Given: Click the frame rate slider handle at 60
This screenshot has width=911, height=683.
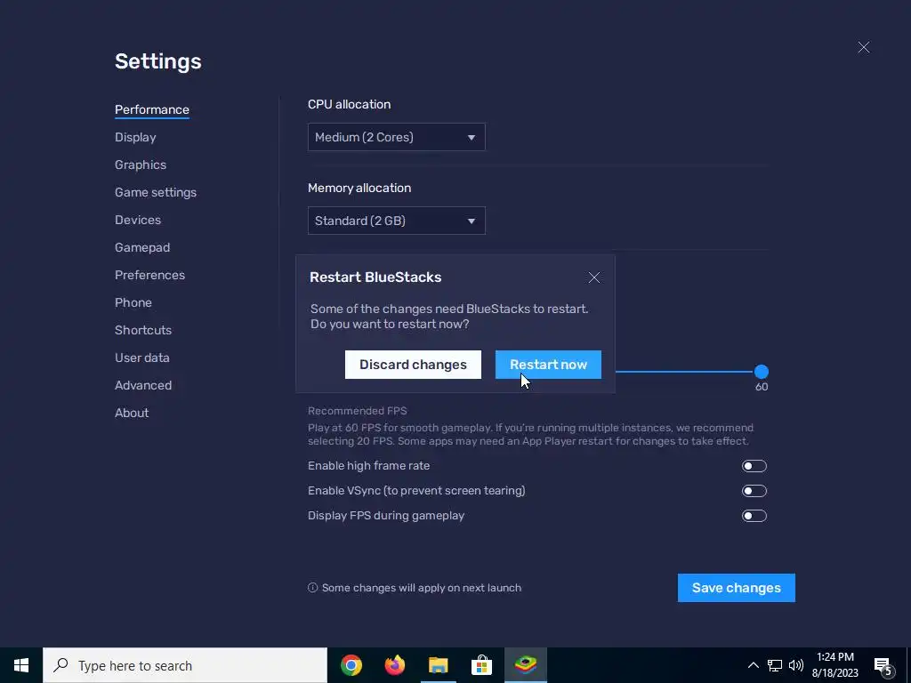Looking at the screenshot, I should pyautogui.click(x=762, y=372).
